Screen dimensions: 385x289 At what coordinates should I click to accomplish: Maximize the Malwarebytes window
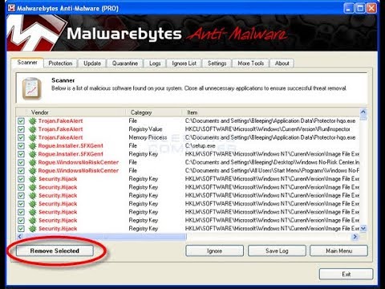(360, 8)
